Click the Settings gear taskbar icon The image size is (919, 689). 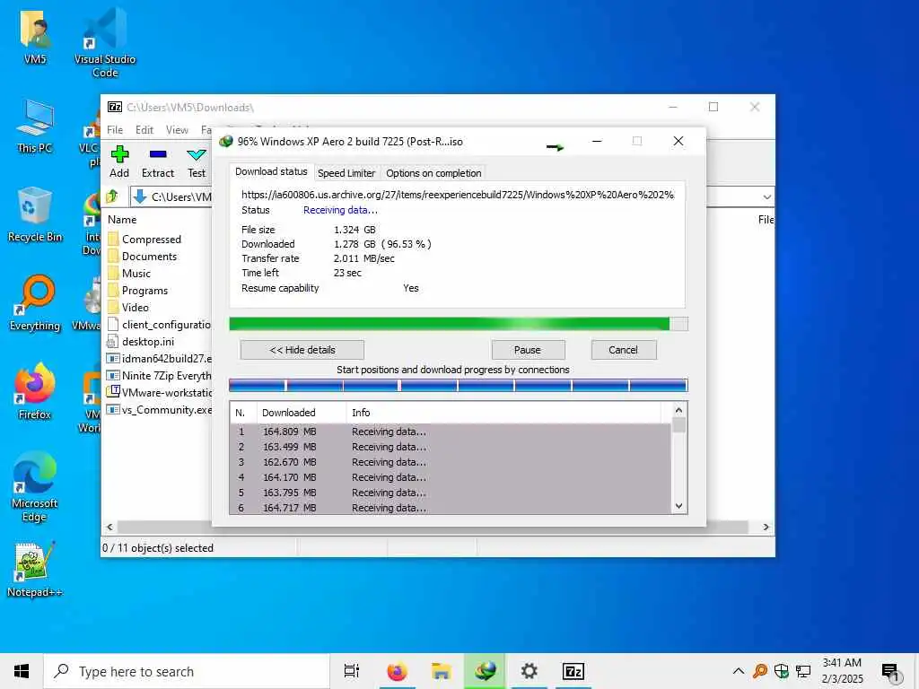(x=530, y=671)
